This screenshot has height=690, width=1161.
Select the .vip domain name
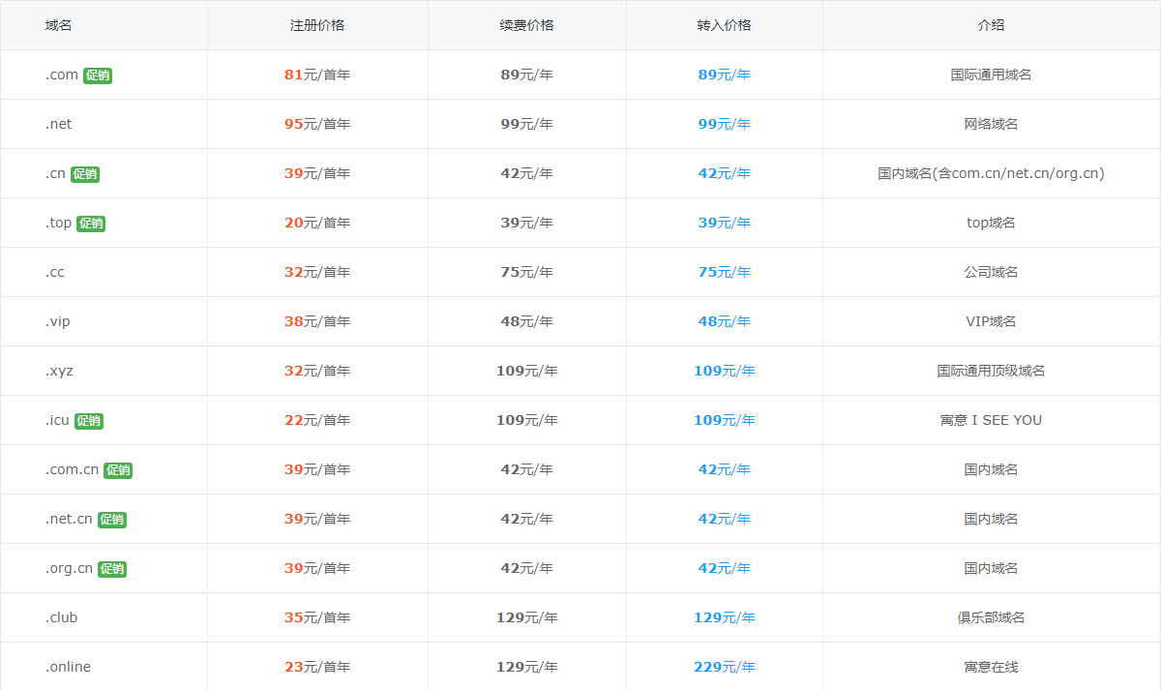point(57,321)
